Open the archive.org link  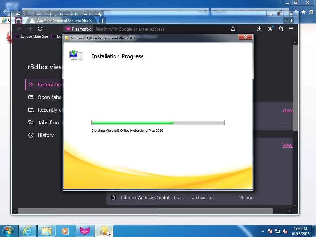203,198
